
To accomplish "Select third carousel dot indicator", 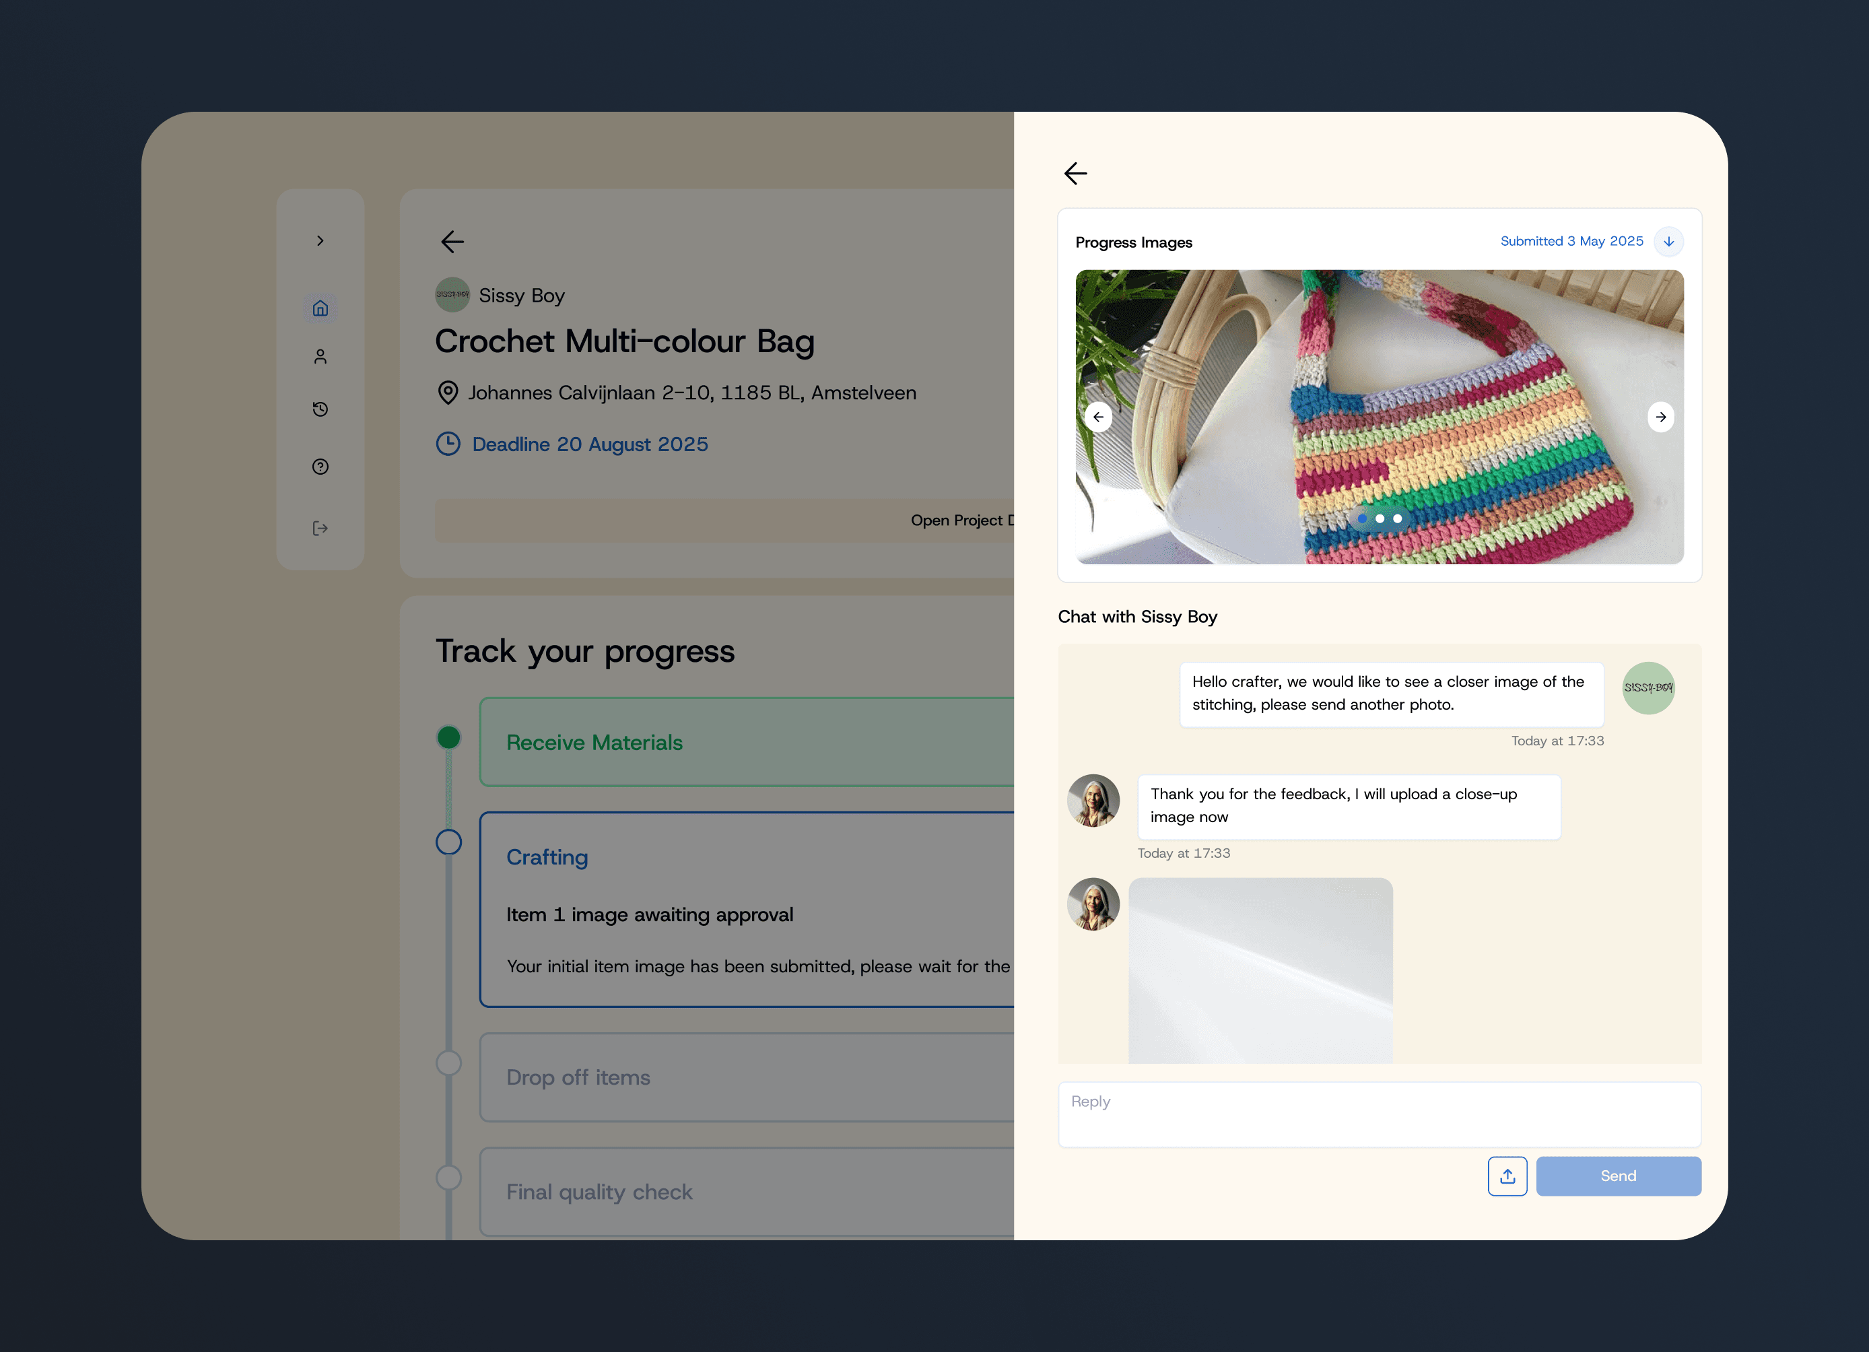I will (x=1398, y=518).
